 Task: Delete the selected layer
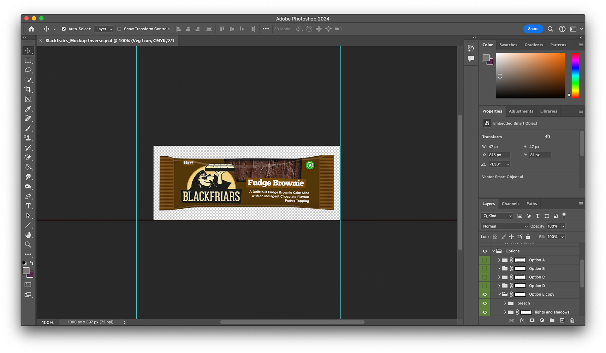click(572, 321)
